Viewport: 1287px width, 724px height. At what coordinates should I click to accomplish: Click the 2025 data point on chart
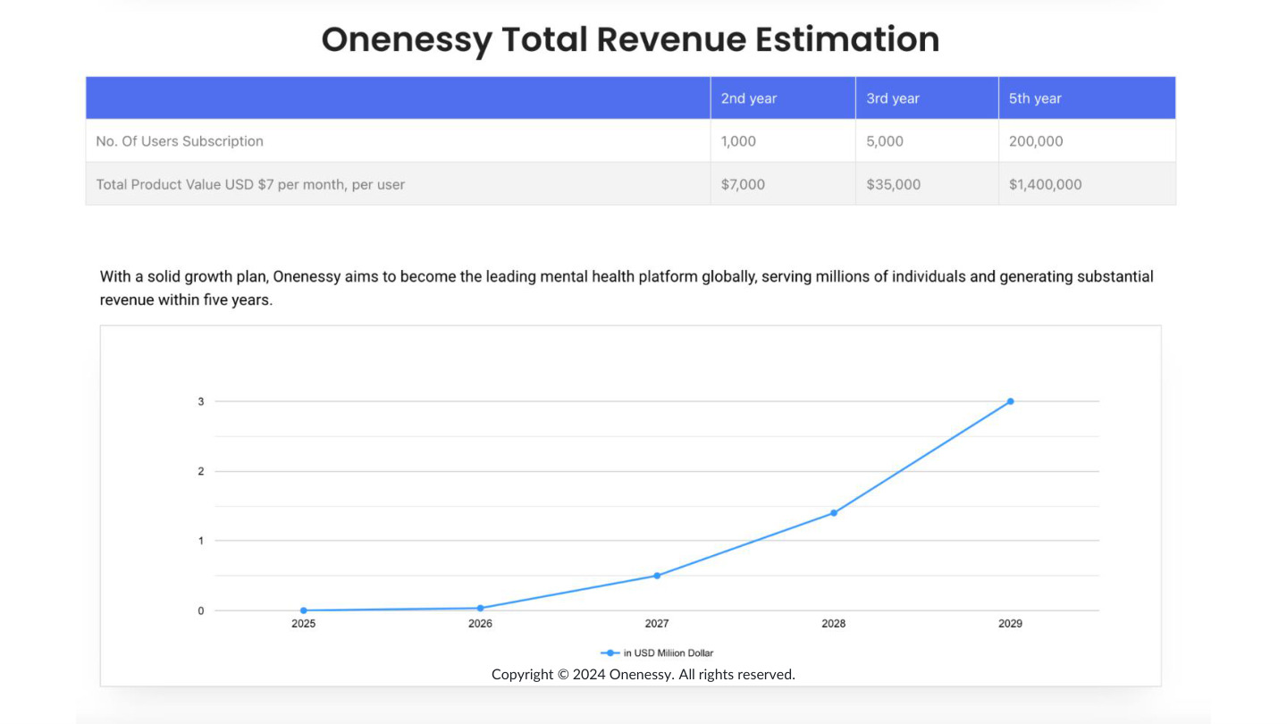coord(304,610)
